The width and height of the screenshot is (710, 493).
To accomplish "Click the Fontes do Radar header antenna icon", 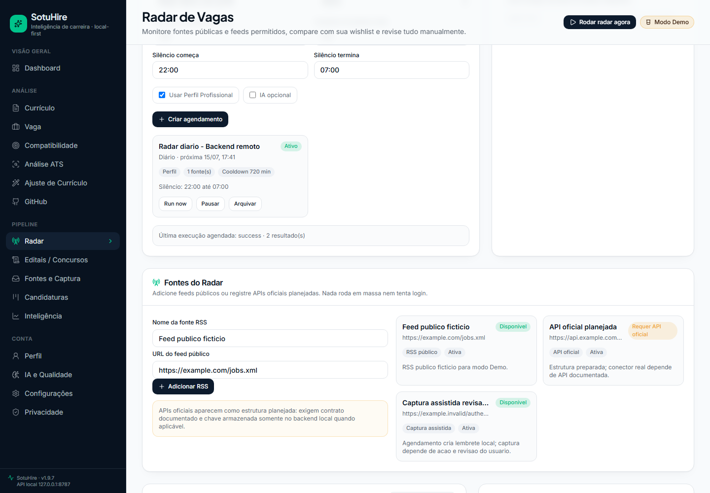I will coord(156,282).
